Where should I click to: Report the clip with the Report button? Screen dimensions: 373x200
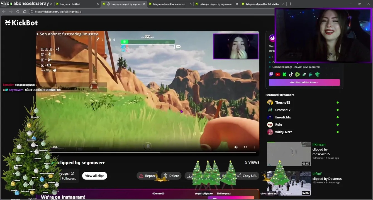(x=147, y=176)
